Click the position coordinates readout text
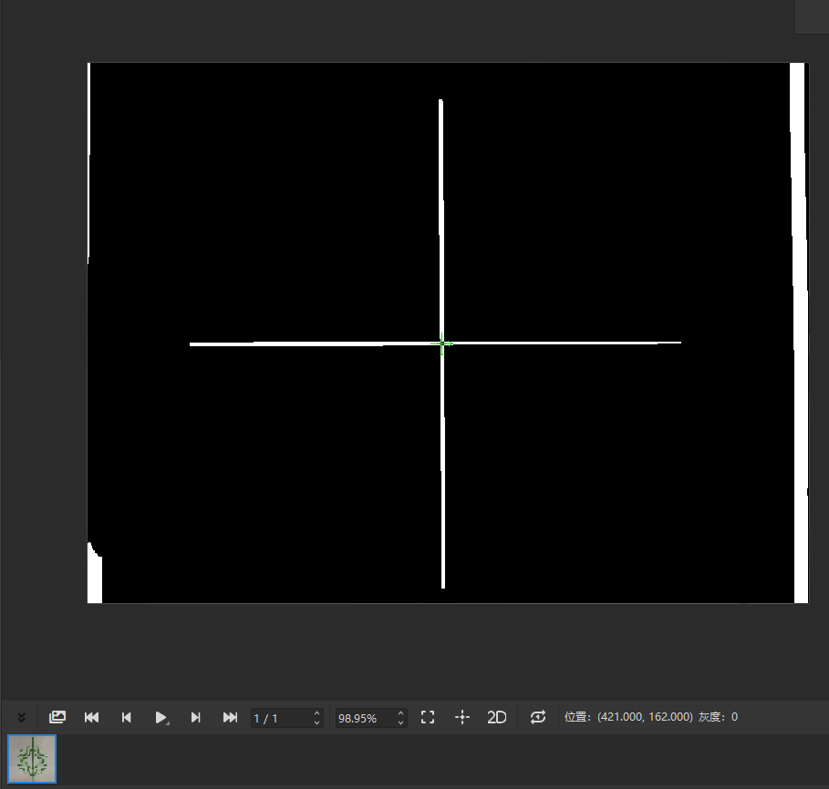The height and width of the screenshot is (789, 829). pyautogui.click(x=628, y=718)
